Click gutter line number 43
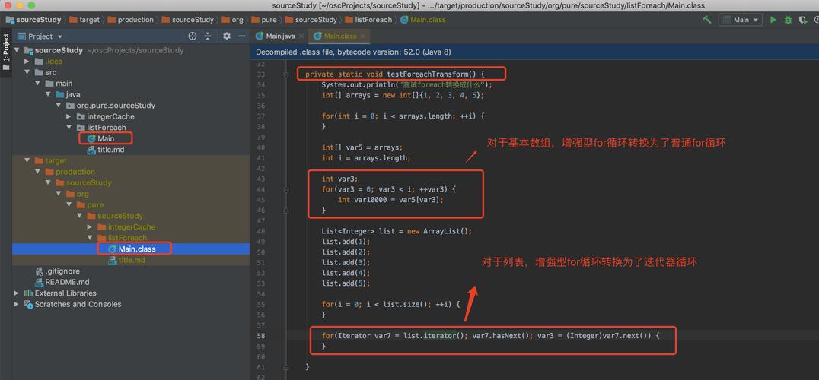This screenshot has width=819, height=380. pyautogui.click(x=261, y=179)
